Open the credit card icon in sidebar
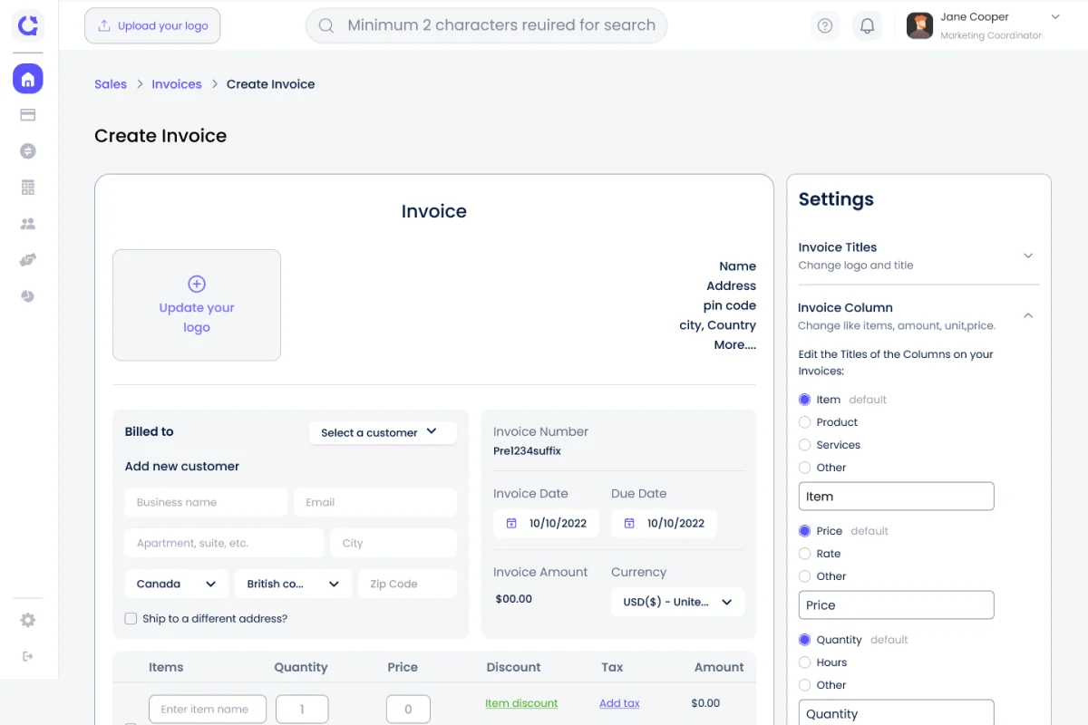1088x725 pixels. click(28, 115)
